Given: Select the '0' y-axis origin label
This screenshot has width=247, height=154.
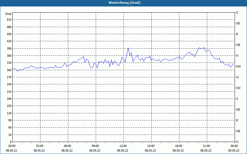Looking at the screenshot, I should tap(11, 142).
